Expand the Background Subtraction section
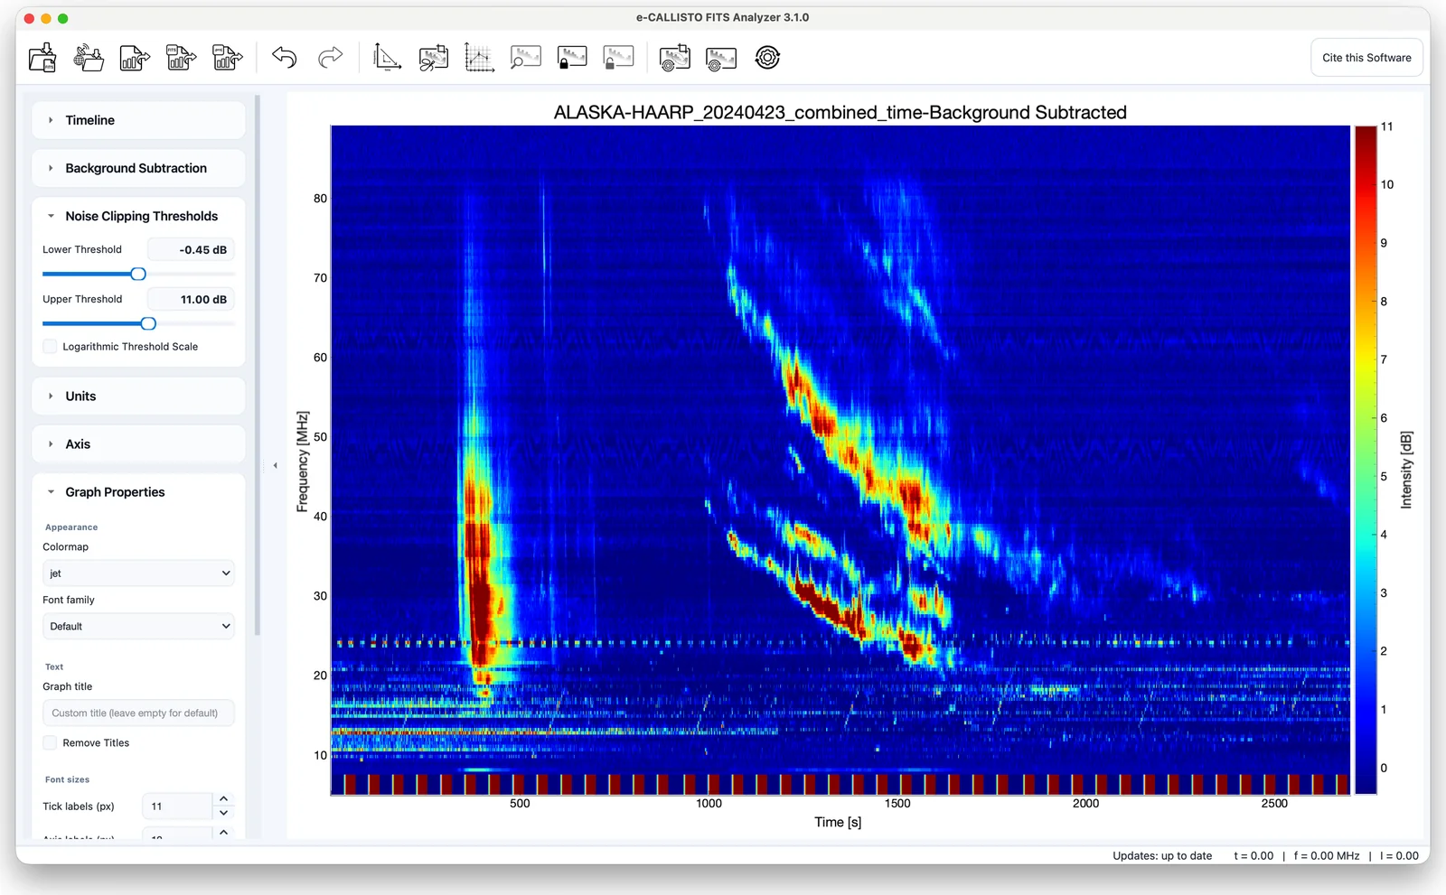The width and height of the screenshot is (1446, 895). 138,168
